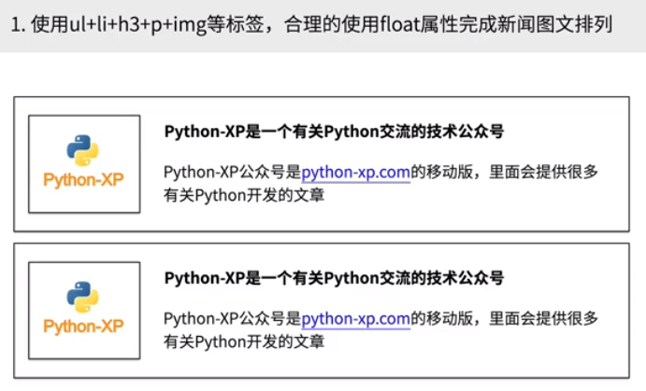Screen dimensions: 646x391
Task: Click '的移动版，里面会提供很多' text in second card
Action: tap(505, 319)
